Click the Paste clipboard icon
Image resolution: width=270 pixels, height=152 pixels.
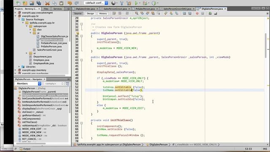61,3
